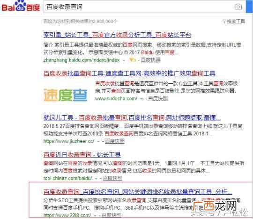253x219 pixels.
Task: Click snippet text starting 百度收录批量查询是速度查
Action: click(x=167, y=87)
